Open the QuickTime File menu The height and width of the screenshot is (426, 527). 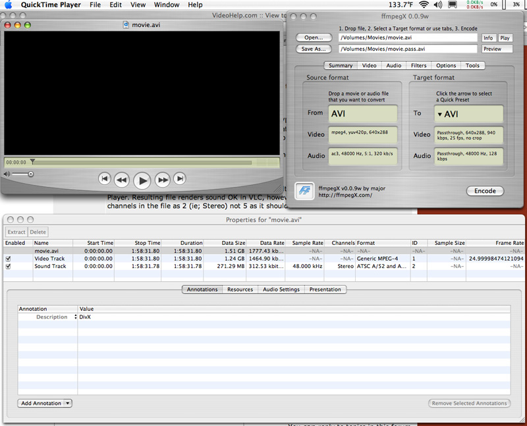click(x=95, y=5)
